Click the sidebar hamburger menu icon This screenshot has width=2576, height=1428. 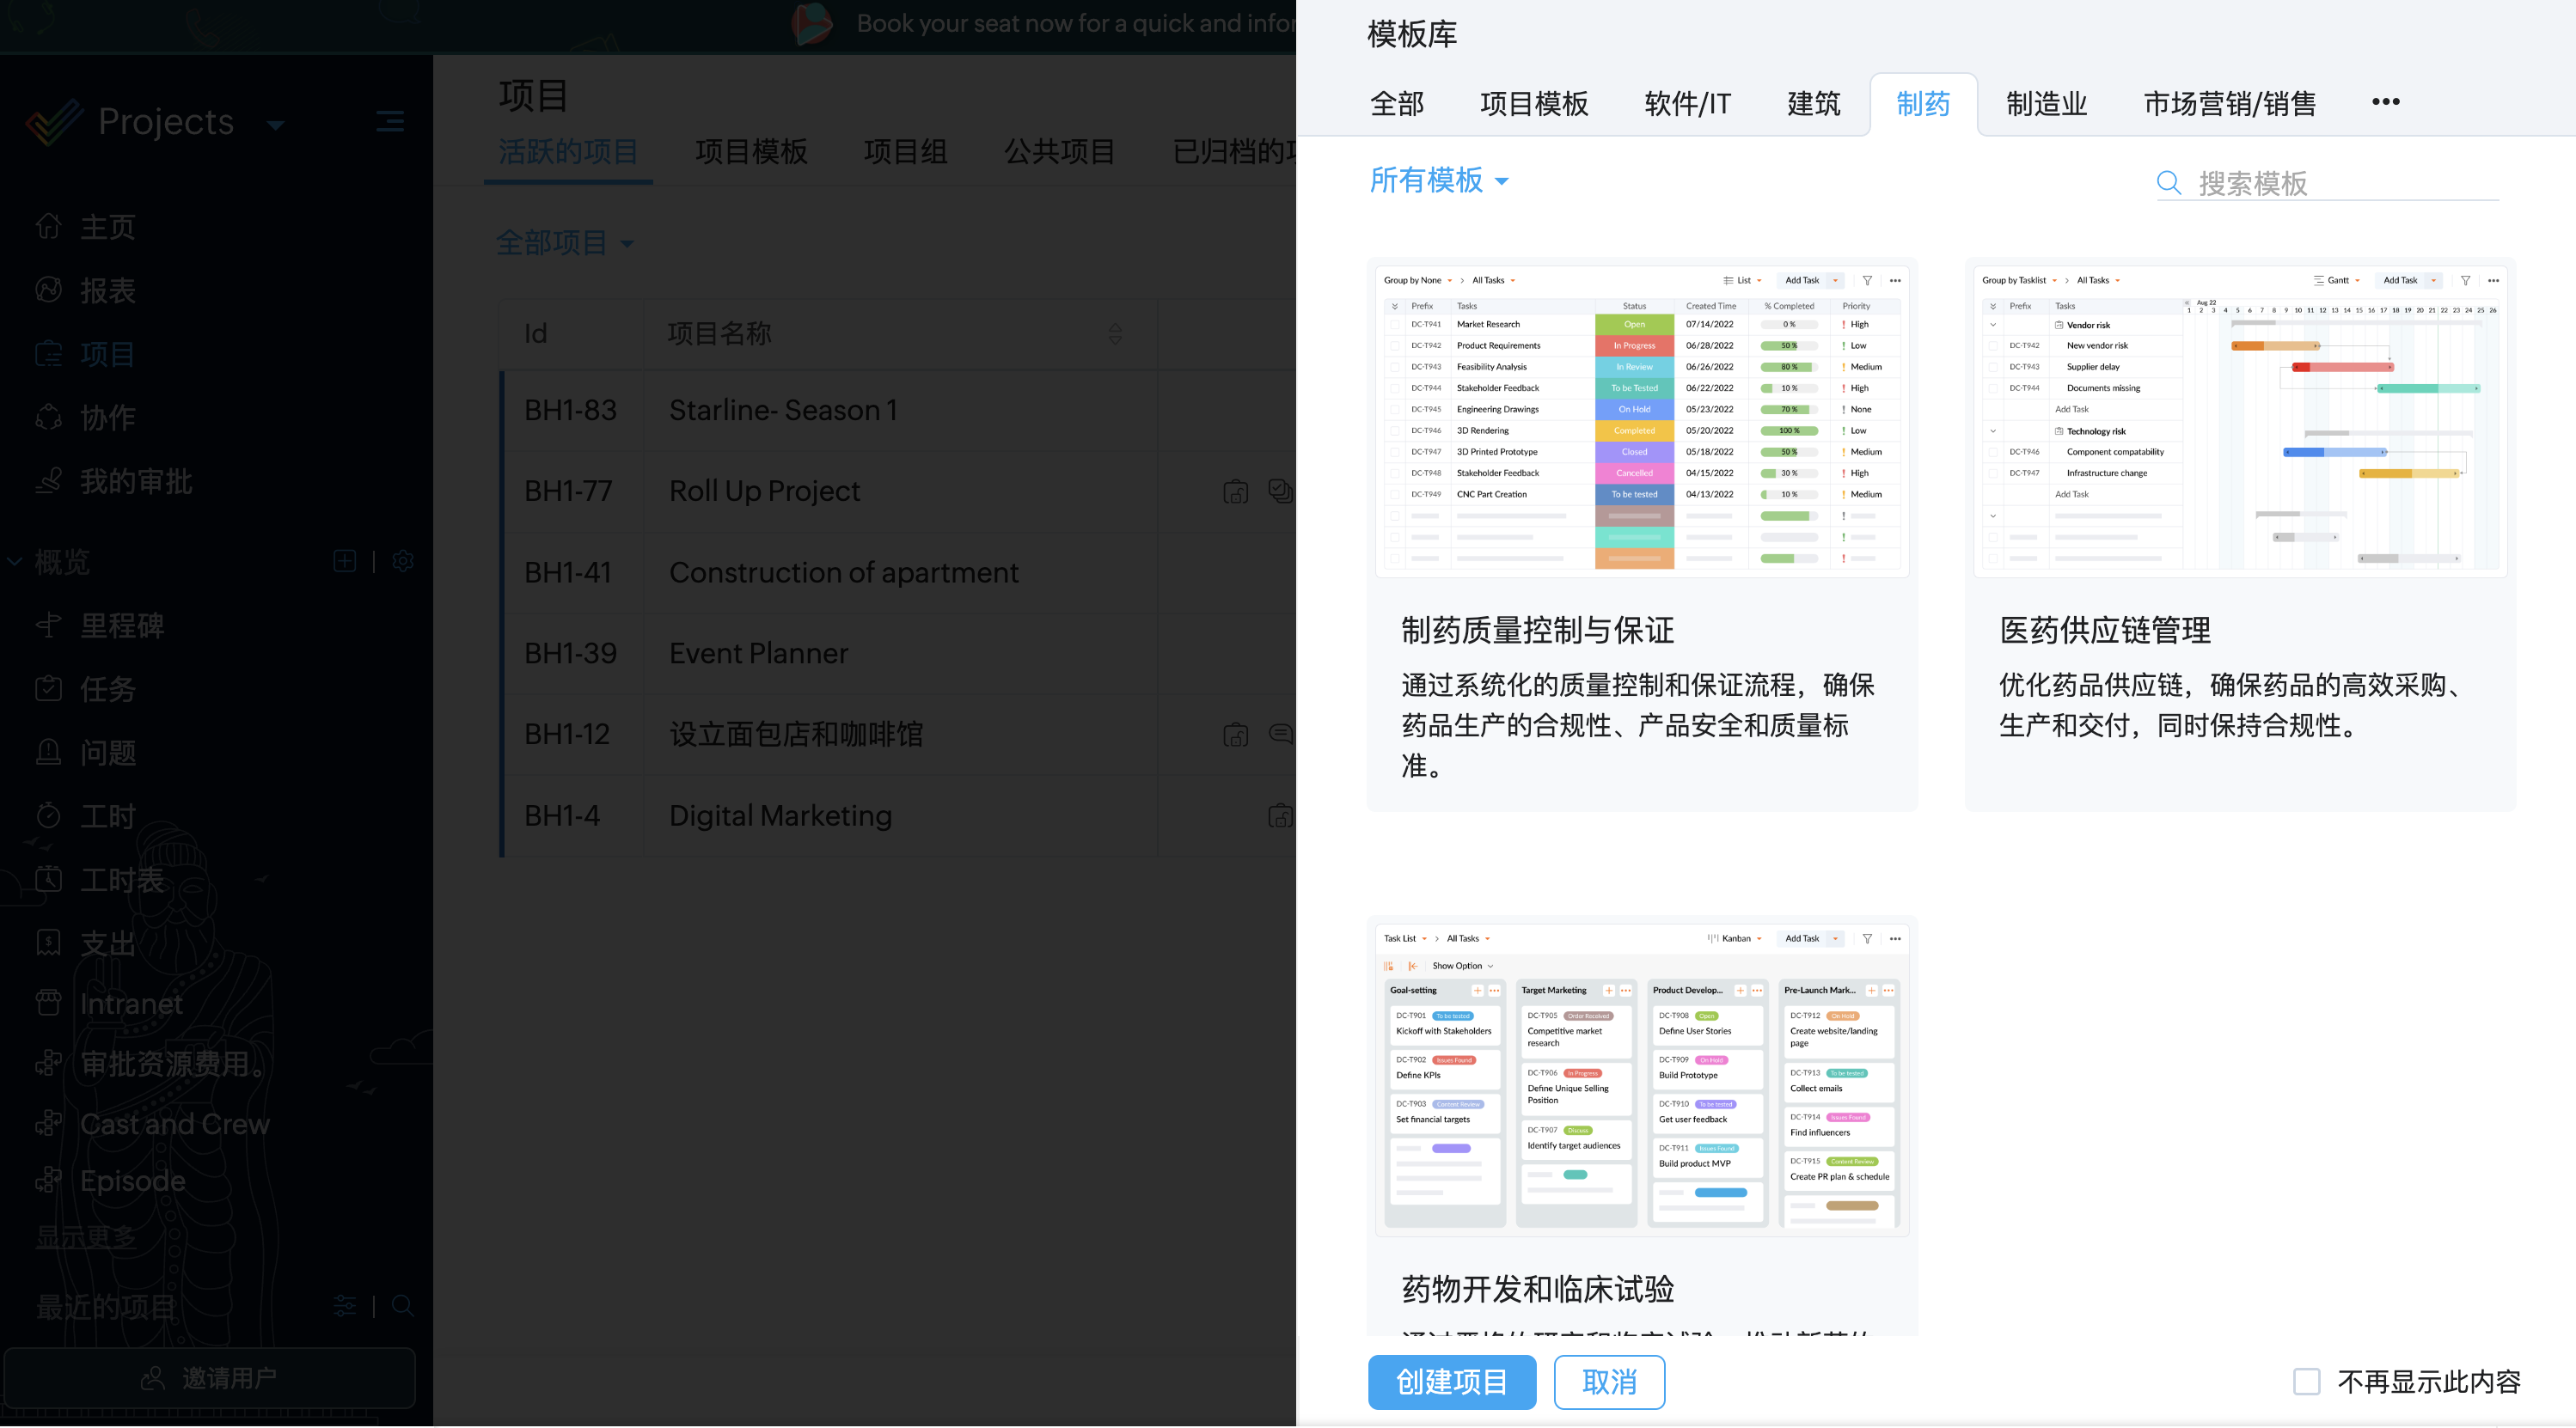coord(390,122)
